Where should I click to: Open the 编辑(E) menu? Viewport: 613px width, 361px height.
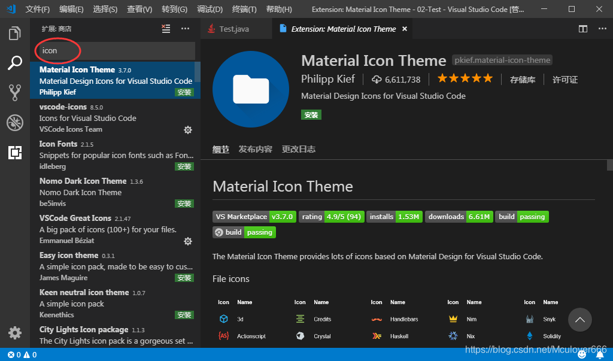coord(71,9)
